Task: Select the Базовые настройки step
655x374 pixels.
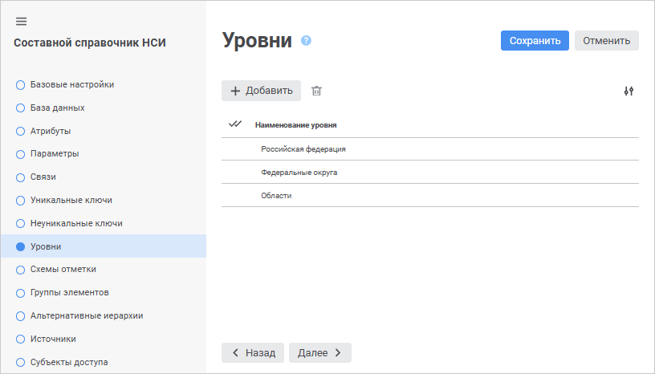Action: [x=71, y=84]
